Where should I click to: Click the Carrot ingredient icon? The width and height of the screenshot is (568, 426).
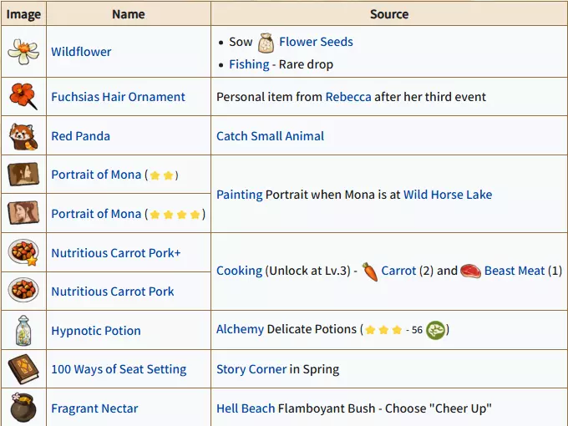(x=369, y=271)
